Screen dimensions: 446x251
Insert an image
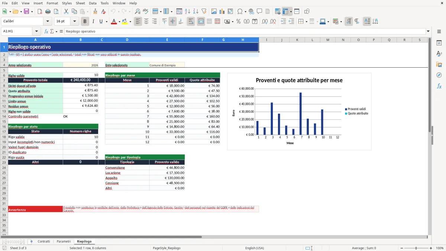(214, 12)
